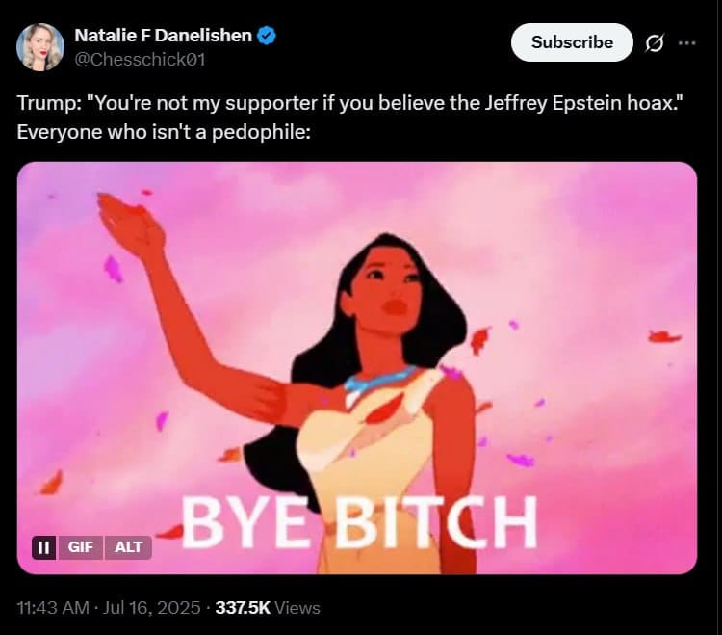Open the 11:43 AM timestamp link
This screenshot has height=635, width=722.
tap(53, 607)
